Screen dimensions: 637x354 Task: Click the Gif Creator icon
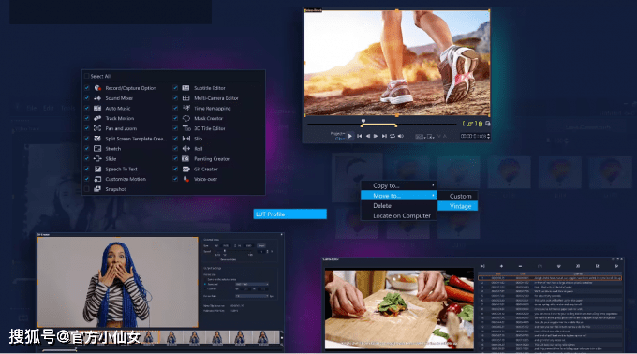point(185,169)
